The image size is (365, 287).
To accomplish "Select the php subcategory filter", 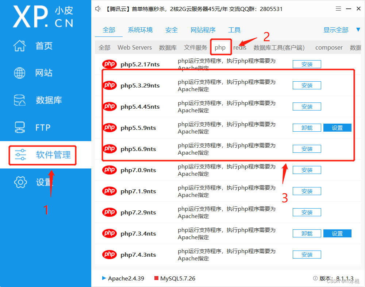I will pyautogui.click(x=220, y=47).
